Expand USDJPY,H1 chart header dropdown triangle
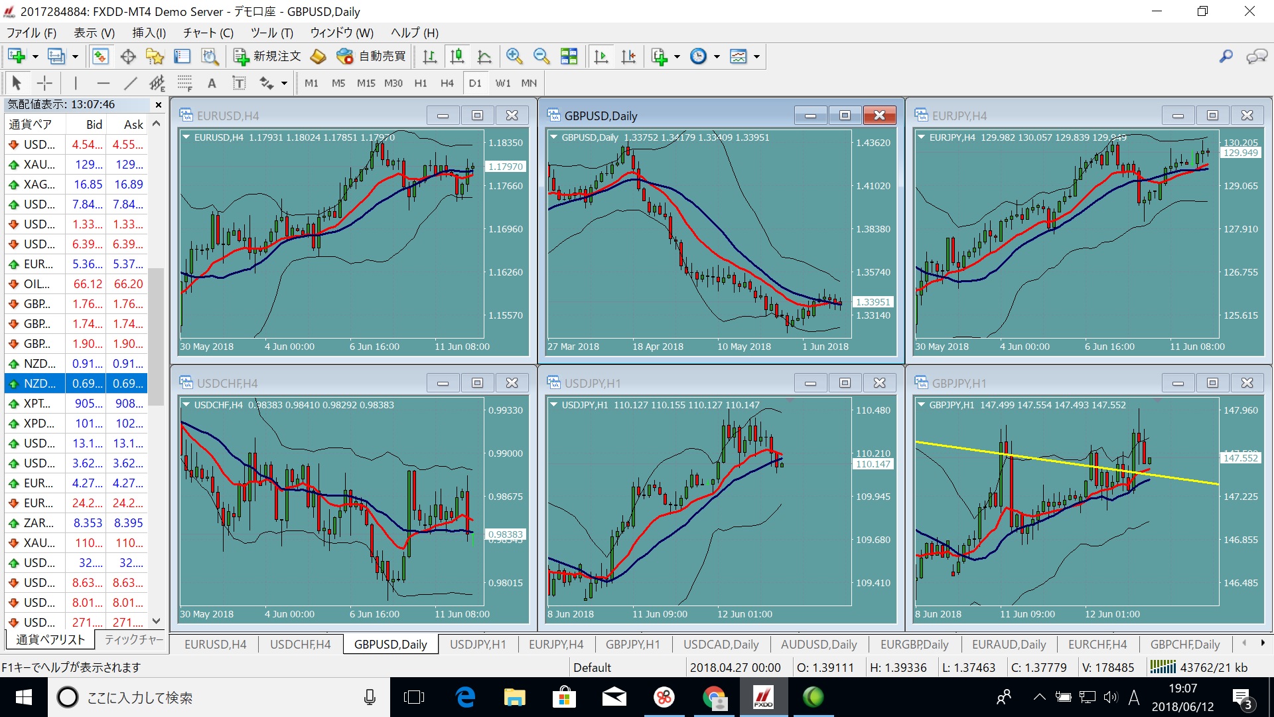The image size is (1274, 717). 554,405
